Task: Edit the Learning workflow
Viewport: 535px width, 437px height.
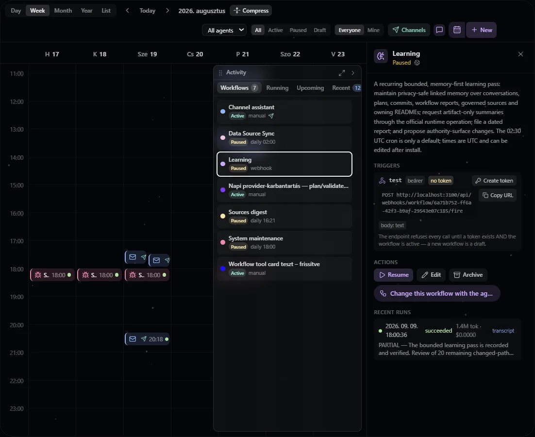Action: click(x=431, y=275)
